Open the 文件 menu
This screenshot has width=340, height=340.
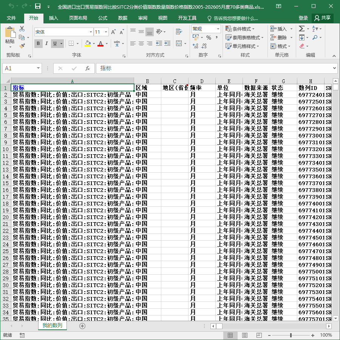tap(11, 18)
